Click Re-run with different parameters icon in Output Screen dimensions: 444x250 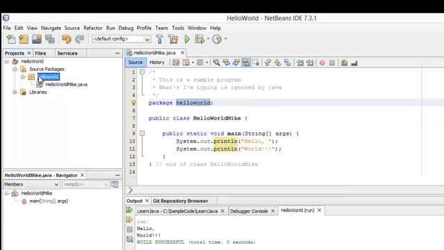(130, 219)
